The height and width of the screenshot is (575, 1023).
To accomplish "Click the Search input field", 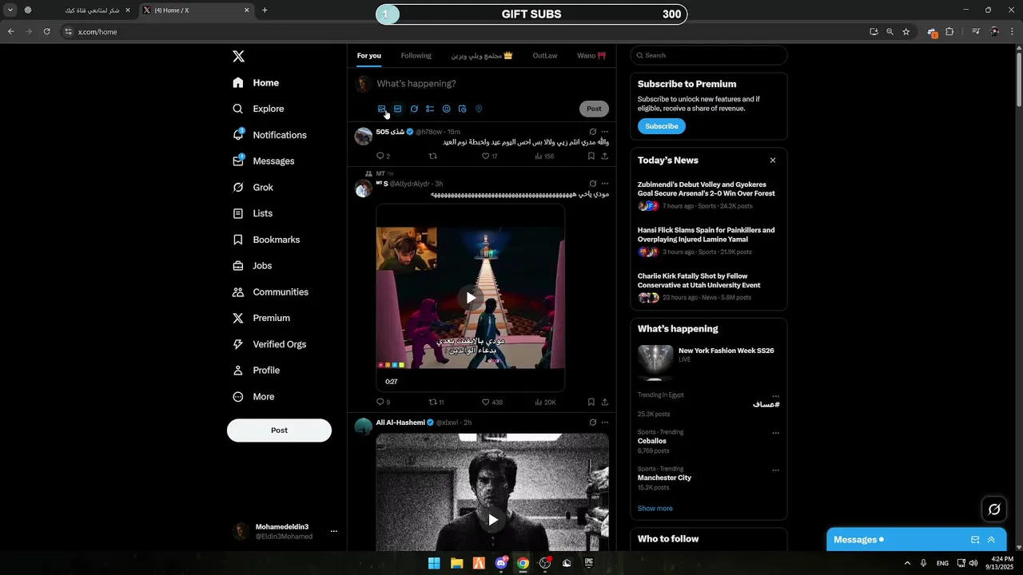I will pyautogui.click(x=708, y=55).
